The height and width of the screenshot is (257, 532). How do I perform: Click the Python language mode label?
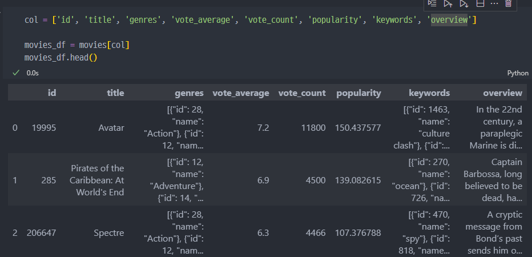pos(518,74)
